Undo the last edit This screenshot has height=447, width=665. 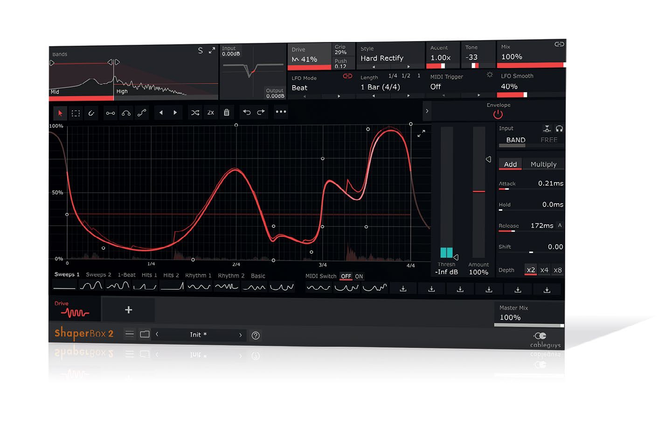tap(247, 112)
